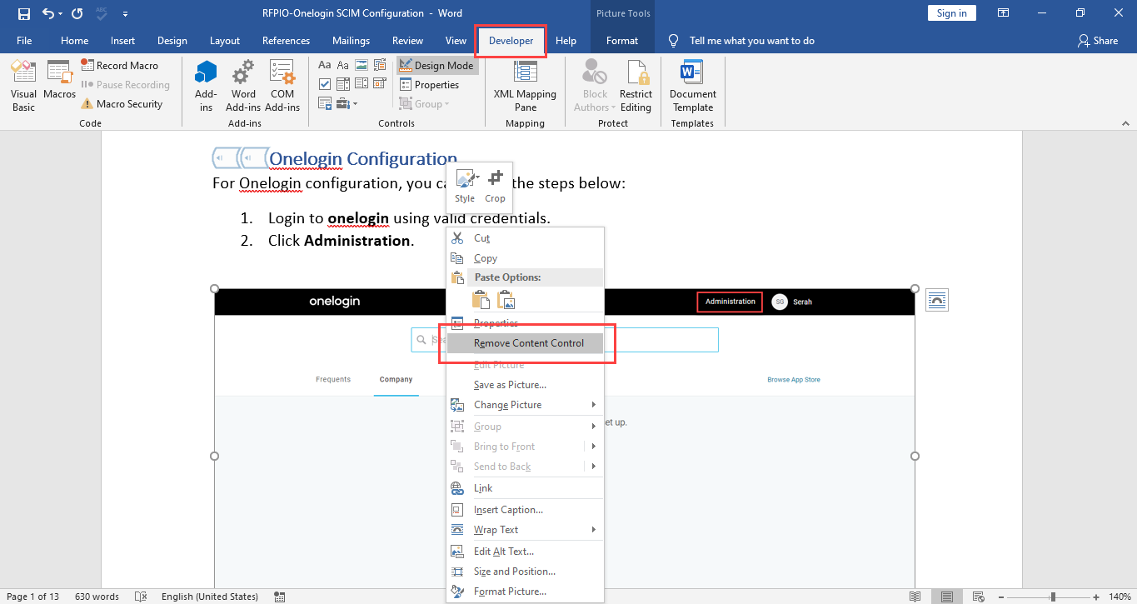The height and width of the screenshot is (604, 1137).
Task: Choose Format Picture
Action: pyautogui.click(x=525, y=592)
